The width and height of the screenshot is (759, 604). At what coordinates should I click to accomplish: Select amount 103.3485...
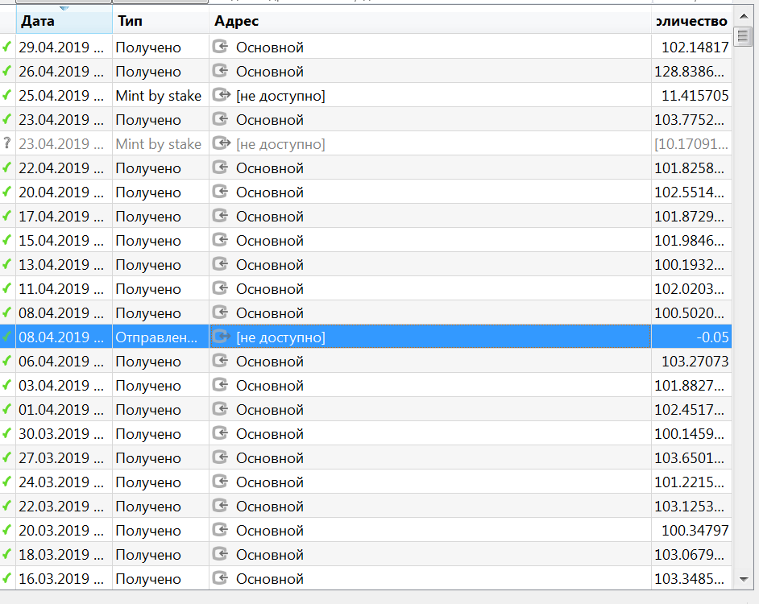tap(689, 579)
